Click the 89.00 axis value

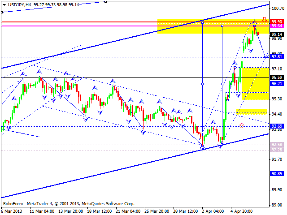pyautogui.click(x=277, y=205)
